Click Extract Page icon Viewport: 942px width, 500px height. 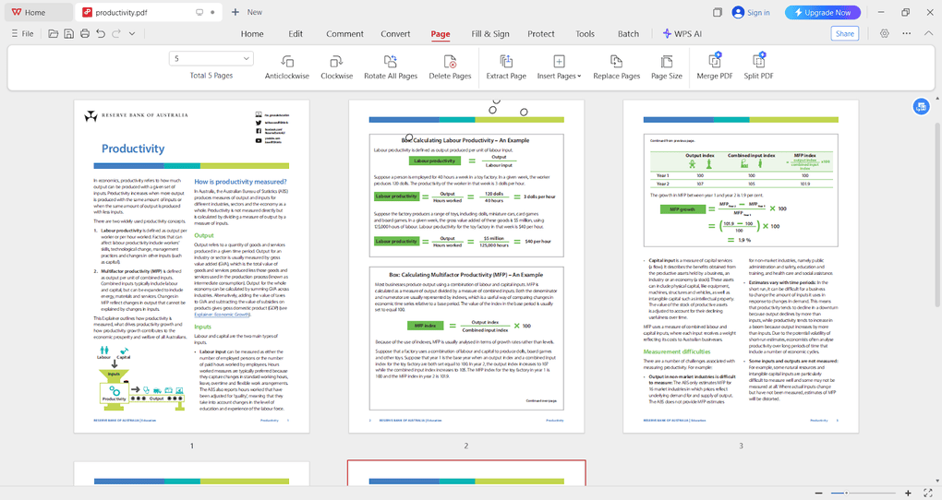click(505, 66)
